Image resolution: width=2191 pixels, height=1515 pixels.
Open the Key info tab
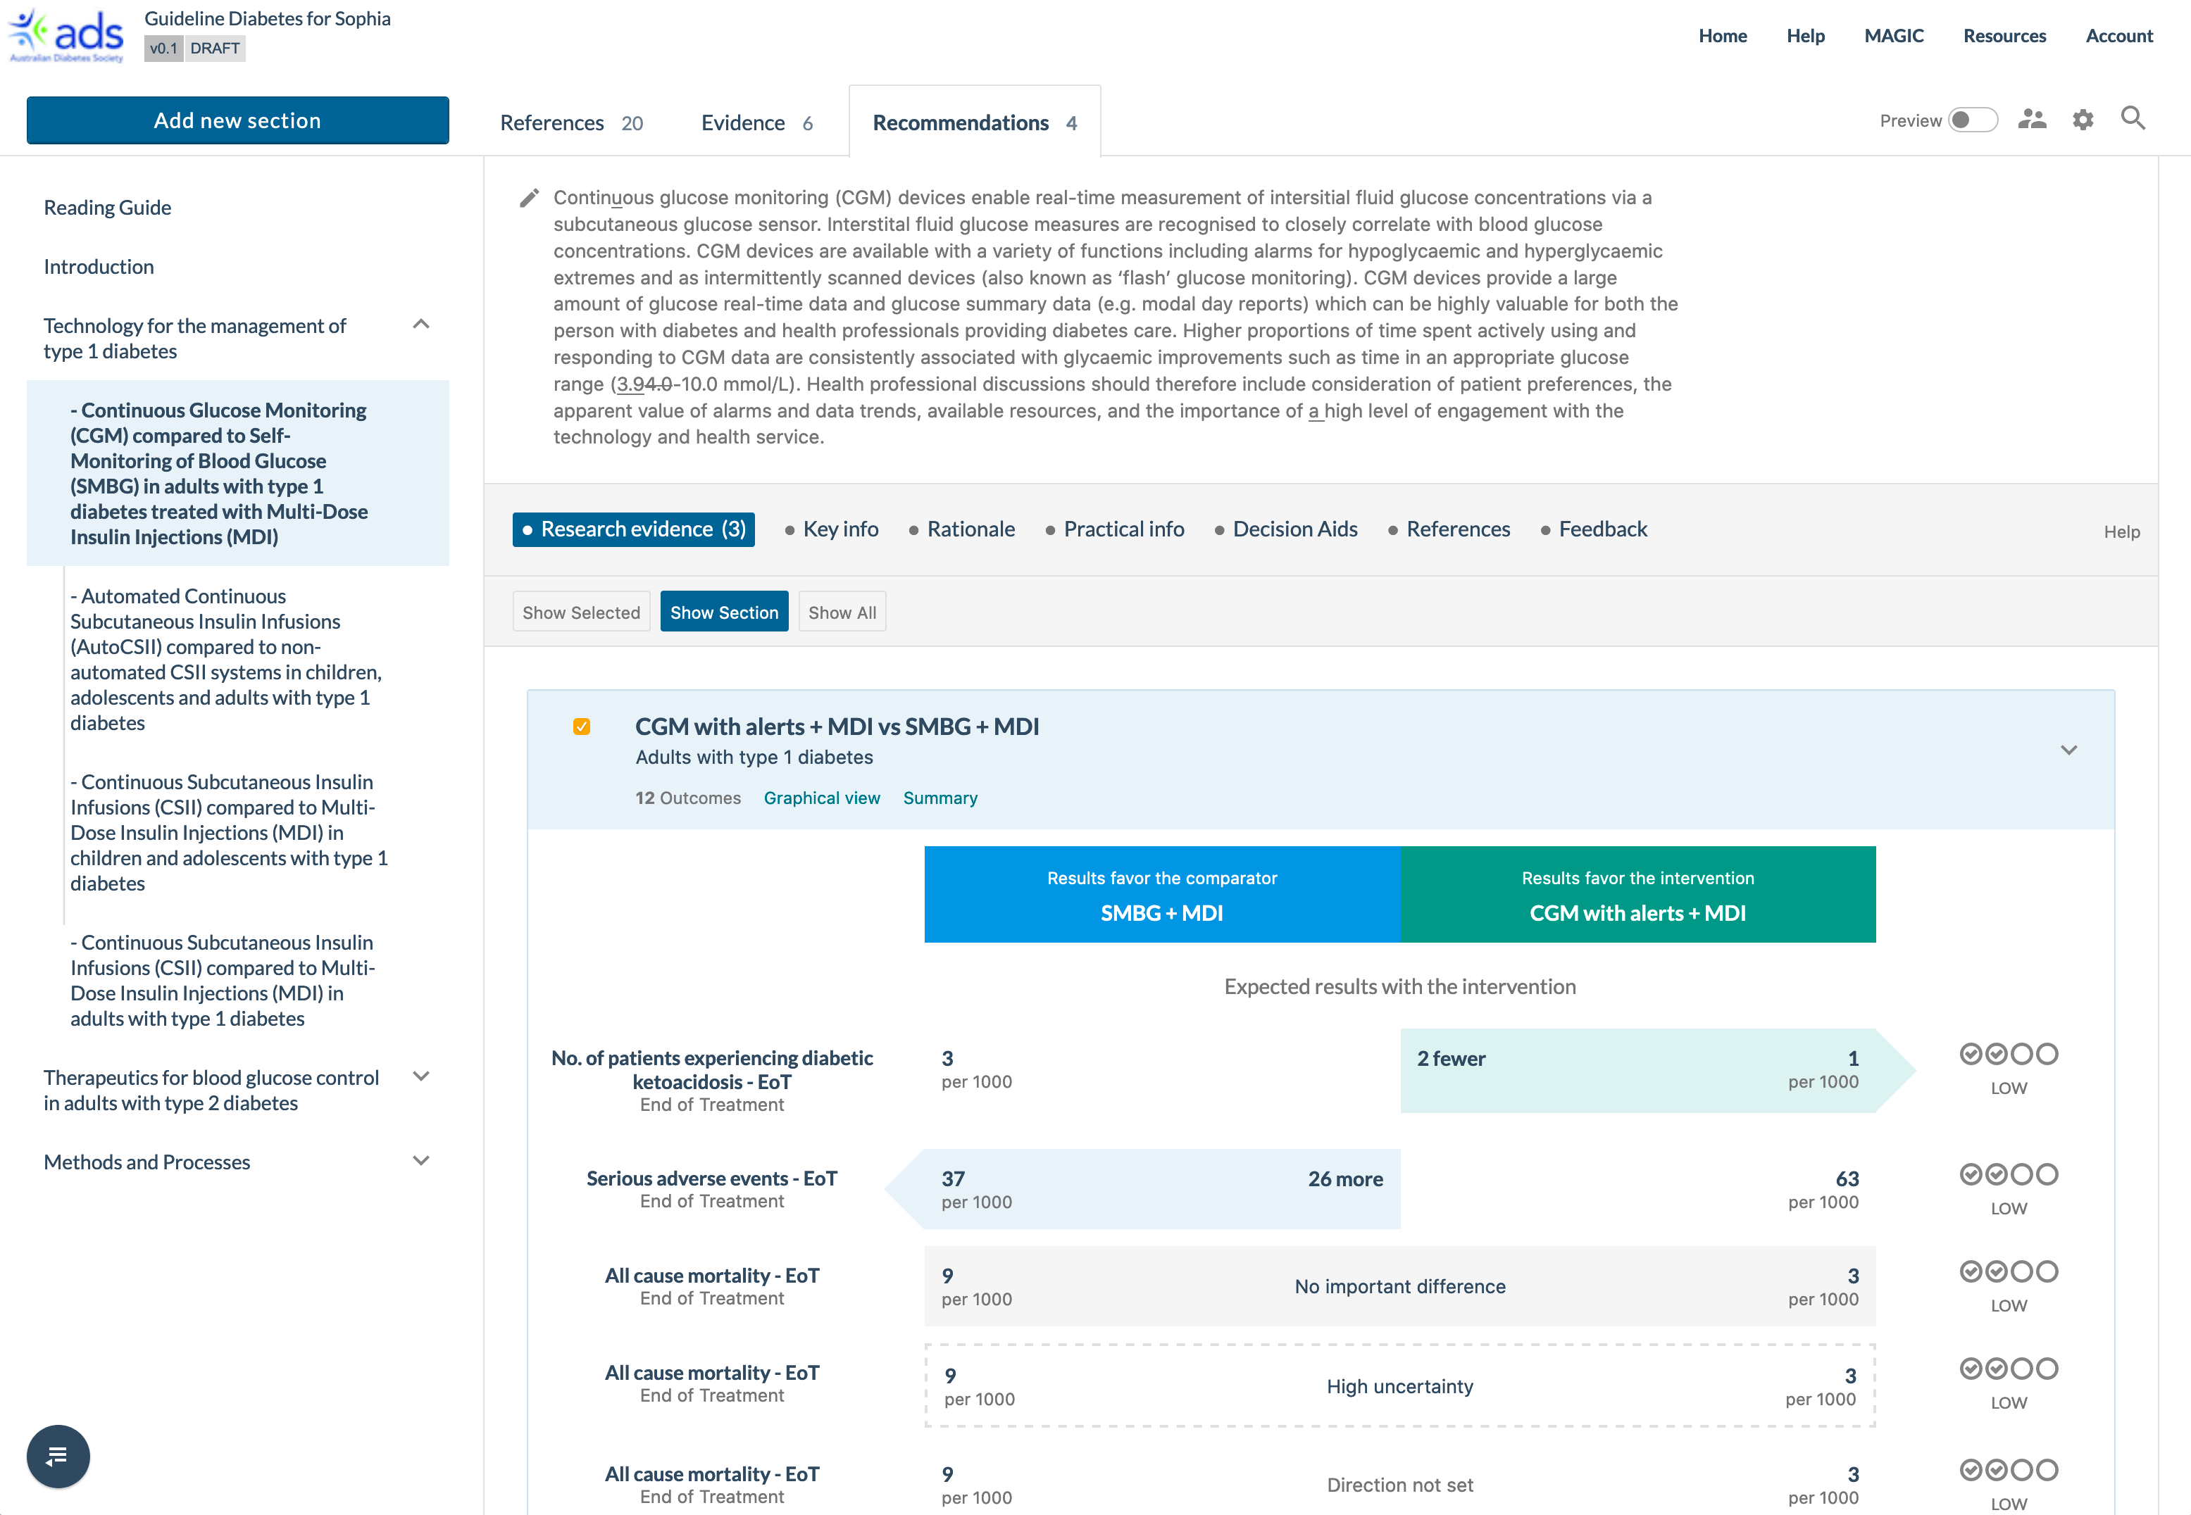click(x=839, y=529)
